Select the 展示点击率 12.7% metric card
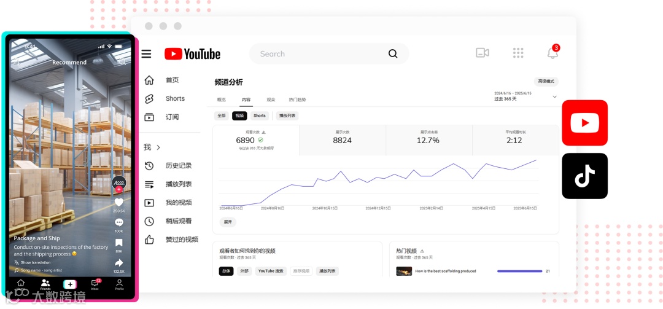This screenshot has height=309, width=663. [428, 140]
